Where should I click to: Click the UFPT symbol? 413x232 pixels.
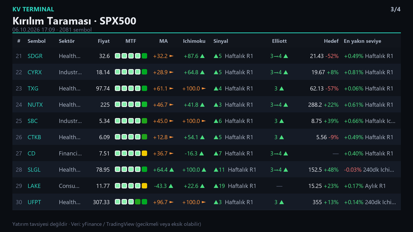tap(34, 202)
